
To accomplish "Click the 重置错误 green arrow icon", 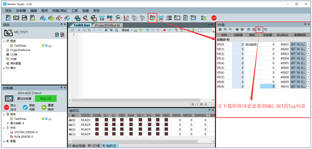I will (x=44, y=107).
